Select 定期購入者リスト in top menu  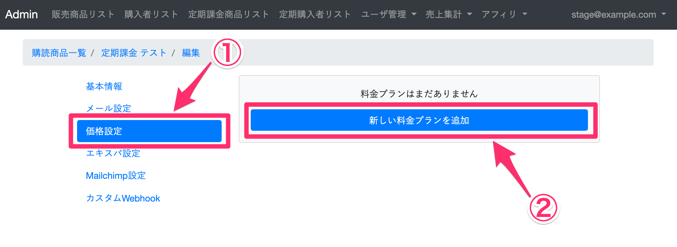315,15
